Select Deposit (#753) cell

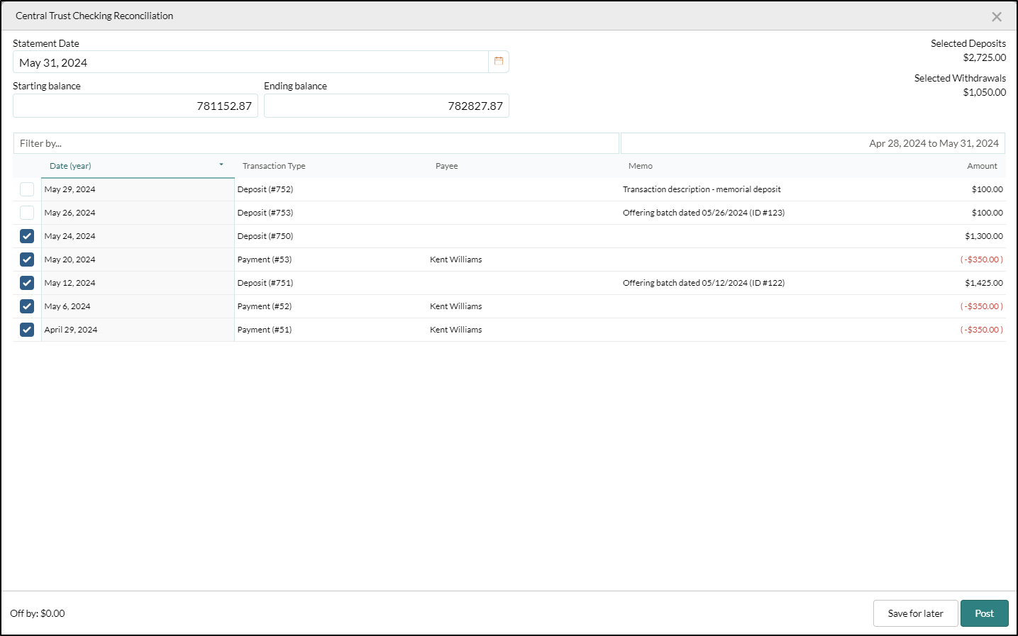(265, 213)
